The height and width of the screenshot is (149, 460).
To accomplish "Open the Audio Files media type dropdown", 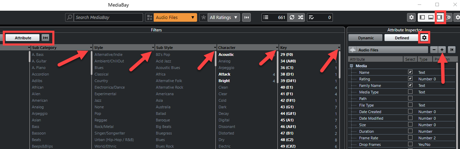I will click(175, 17).
